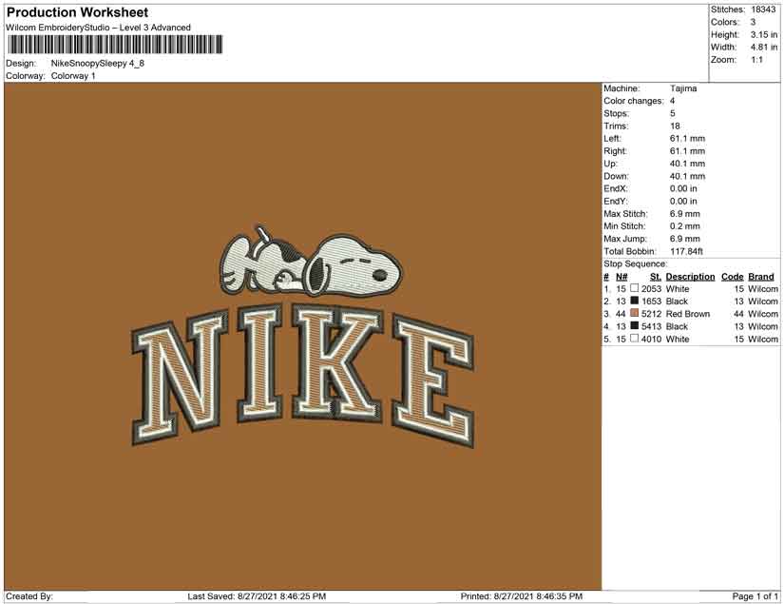Click the Machine value Tajima
This screenshot has height=604, width=784.
[683, 88]
